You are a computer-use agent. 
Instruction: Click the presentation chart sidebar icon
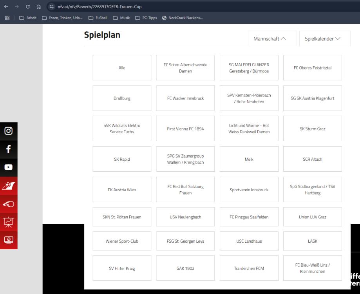pyautogui.click(x=8, y=222)
